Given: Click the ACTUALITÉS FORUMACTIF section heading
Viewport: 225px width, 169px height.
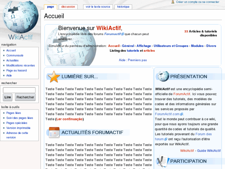Looking at the screenshot, I should pyautogui.click(x=92, y=132).
